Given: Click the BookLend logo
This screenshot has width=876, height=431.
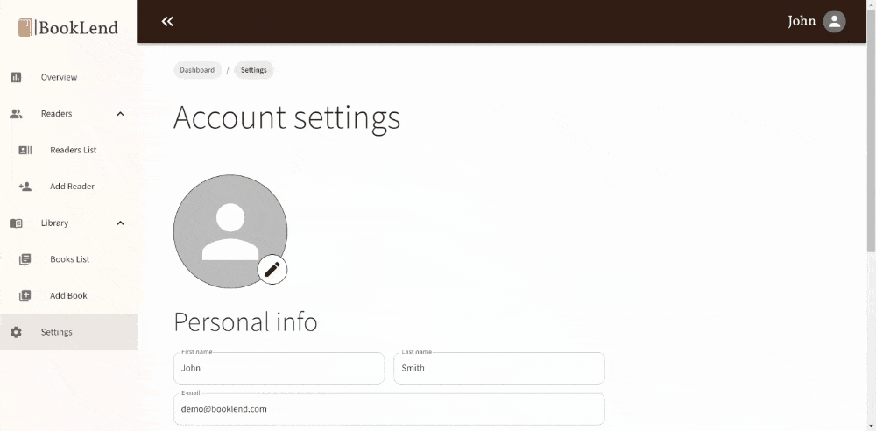Looking at the screenshot, I should 68,27.
